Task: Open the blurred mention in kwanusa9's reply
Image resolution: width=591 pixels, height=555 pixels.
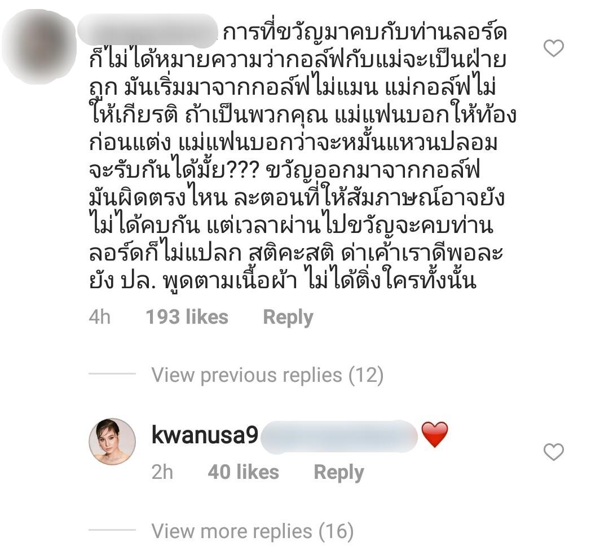Action: pos(339,436)
